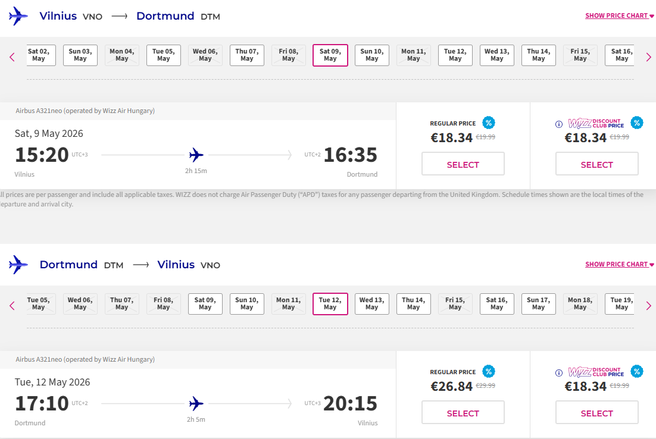The image size is (656, 439).
Task: Open the info icon next to return WIZZ Discount Club
Action: click(558, 373)
